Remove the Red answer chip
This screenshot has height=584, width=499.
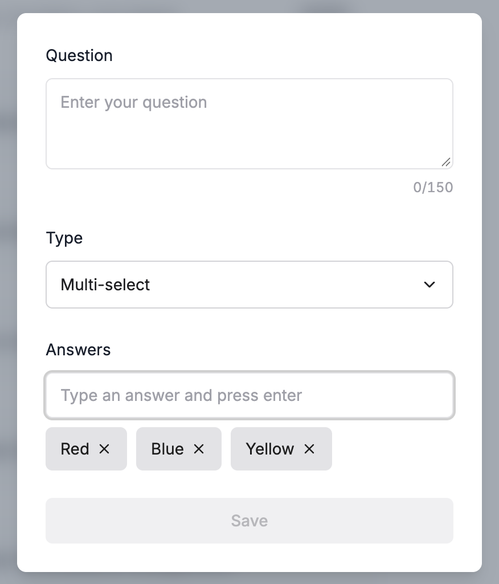click(104, 449)
